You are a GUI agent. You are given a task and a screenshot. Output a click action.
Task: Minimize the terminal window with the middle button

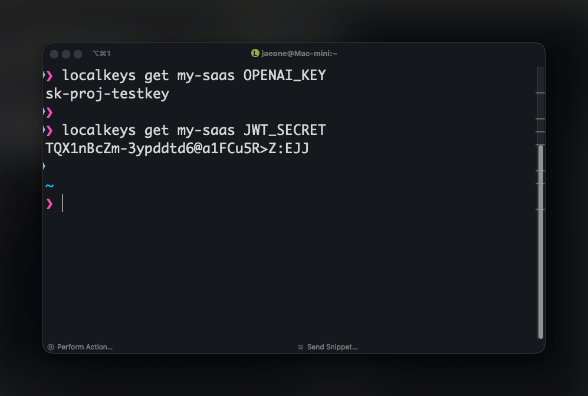click(66, 54)
